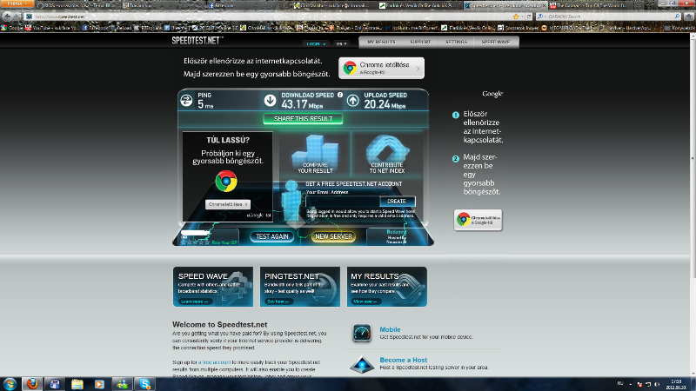Viewport: 696px width, 391px height.
Task: Click View now in My Results tile
Action: point(365,302)
